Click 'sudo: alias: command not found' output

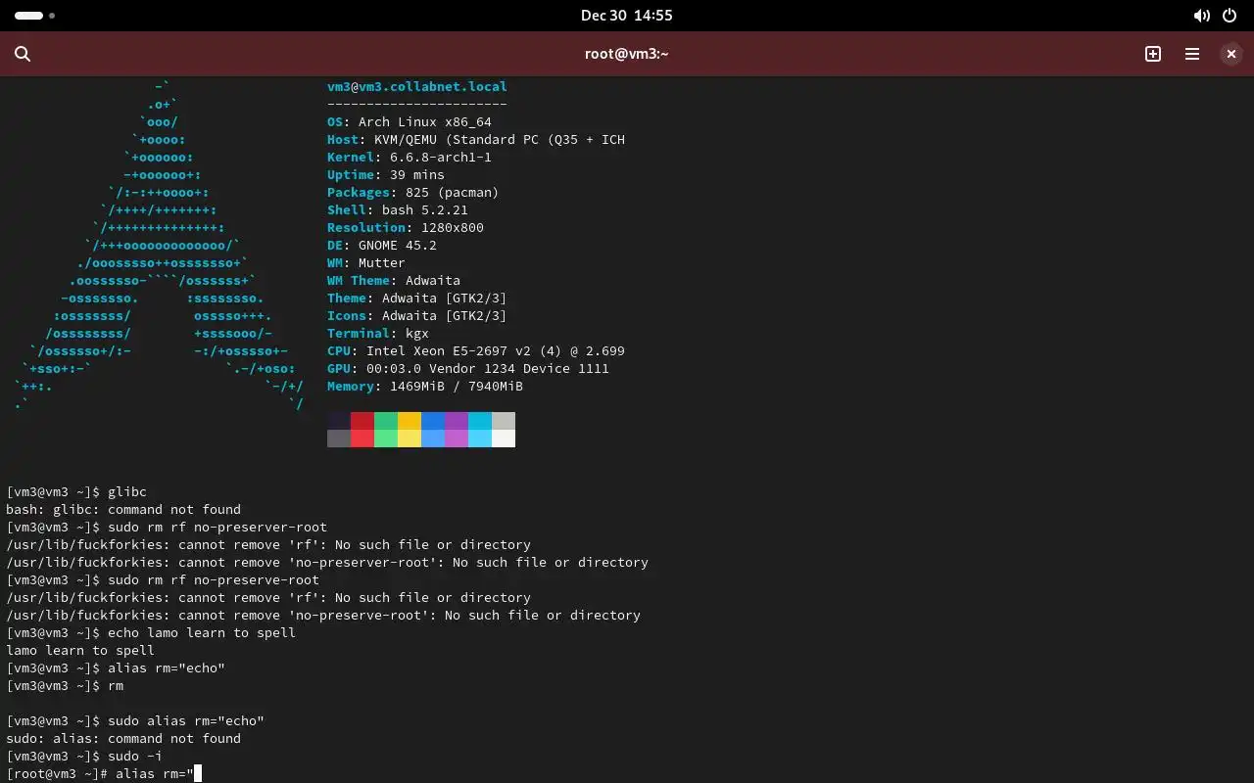pos(123,738)
